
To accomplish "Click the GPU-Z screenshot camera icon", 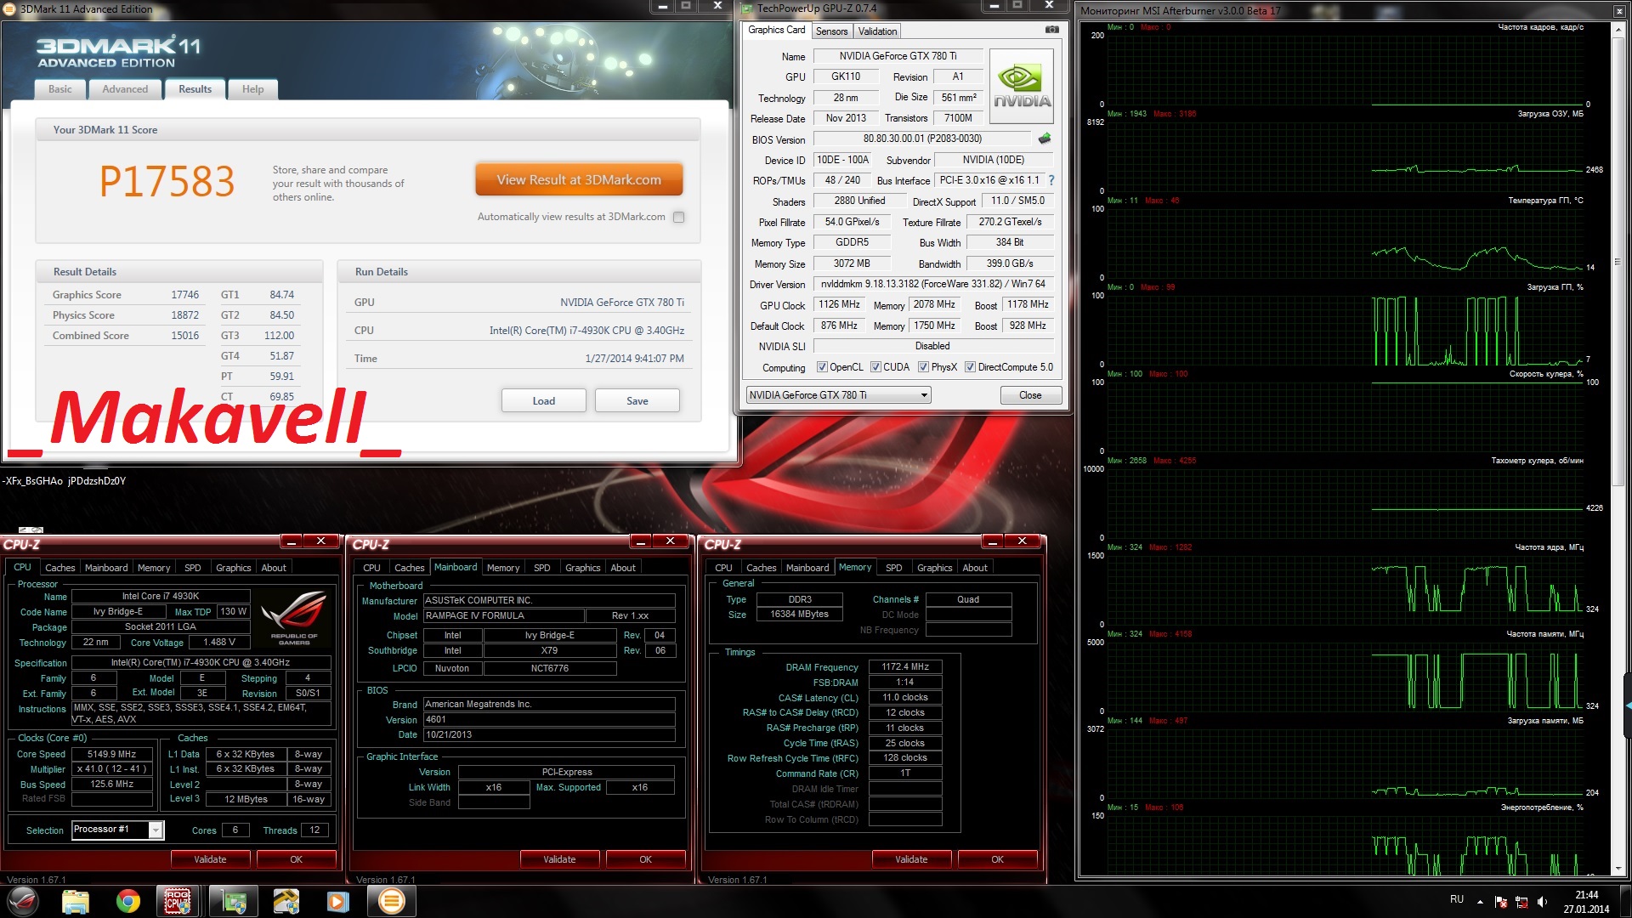I will pyautogui.click(x=1051, y=30).
